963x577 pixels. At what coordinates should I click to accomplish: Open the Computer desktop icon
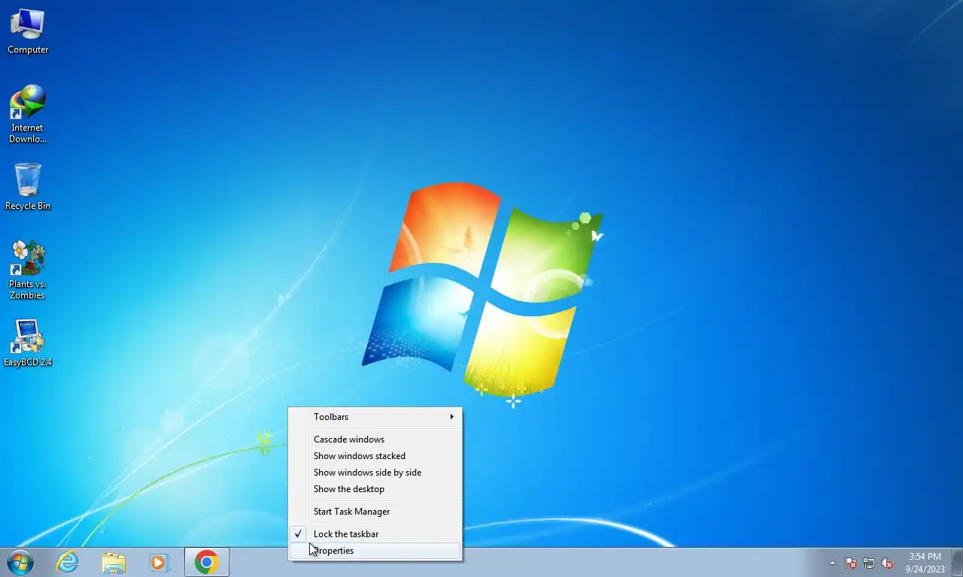point(28,32)
